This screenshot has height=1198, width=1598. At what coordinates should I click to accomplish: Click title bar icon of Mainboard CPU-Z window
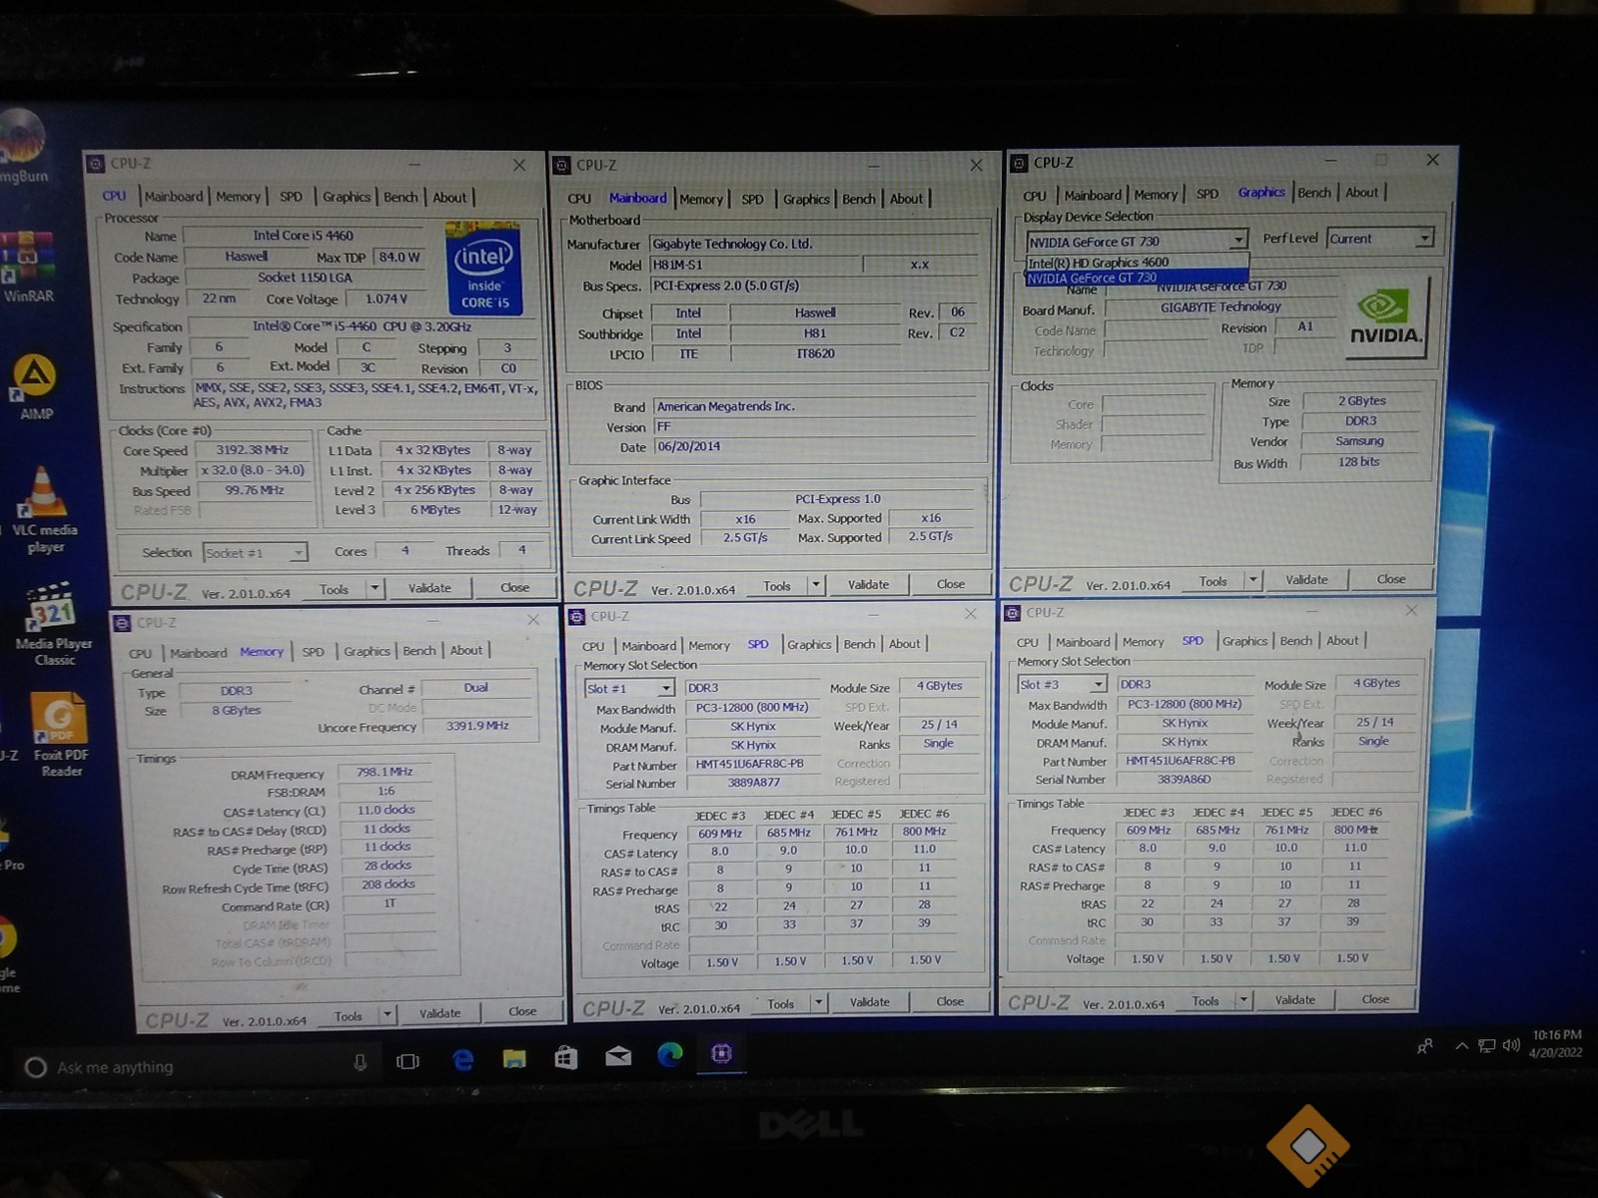pyautogui.click(x=562, y=166)
